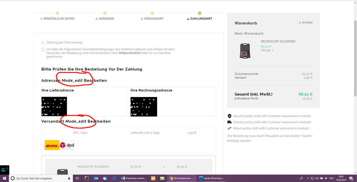Click 'Zwischensumme' label in cart summary
The height and width of the screenshot is (182, 357).
246,74
